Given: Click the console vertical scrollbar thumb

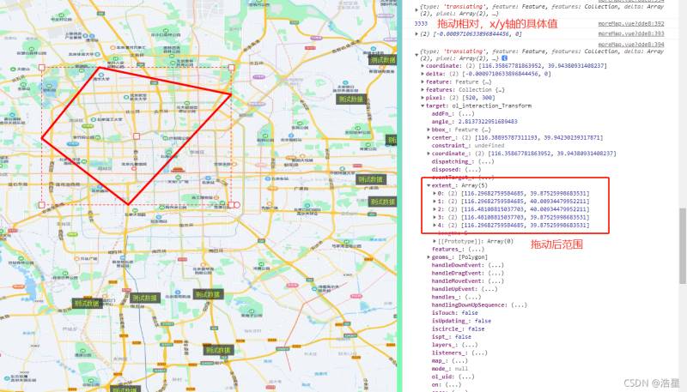Looking at the screenshot, I should coord(683,246).
